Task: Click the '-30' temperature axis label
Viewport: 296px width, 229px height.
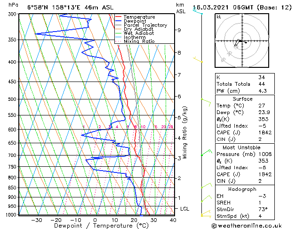Action: (36, 220)
